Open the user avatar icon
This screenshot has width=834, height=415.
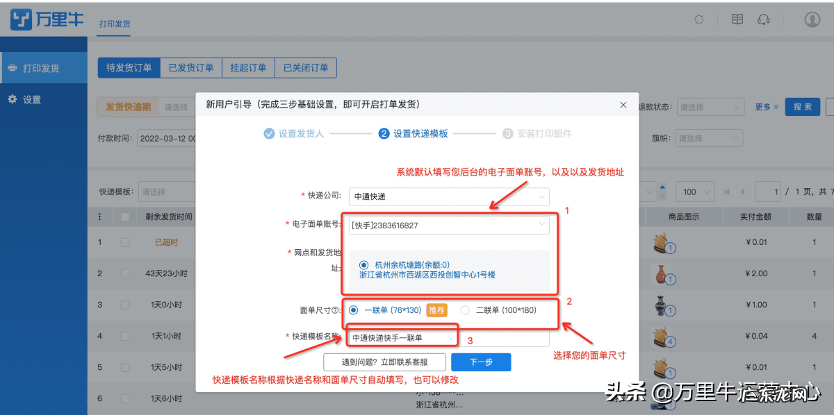point(812,20)
